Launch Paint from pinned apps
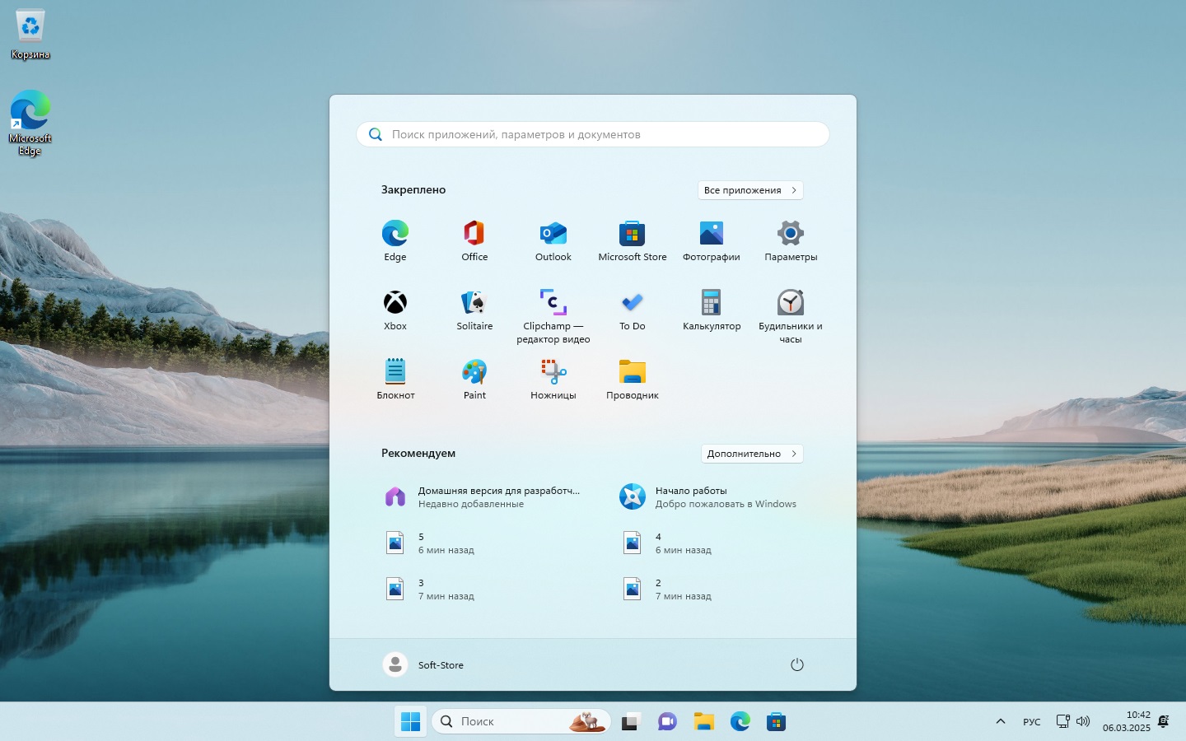The image size is (1186, 741). tap(474, 379)
